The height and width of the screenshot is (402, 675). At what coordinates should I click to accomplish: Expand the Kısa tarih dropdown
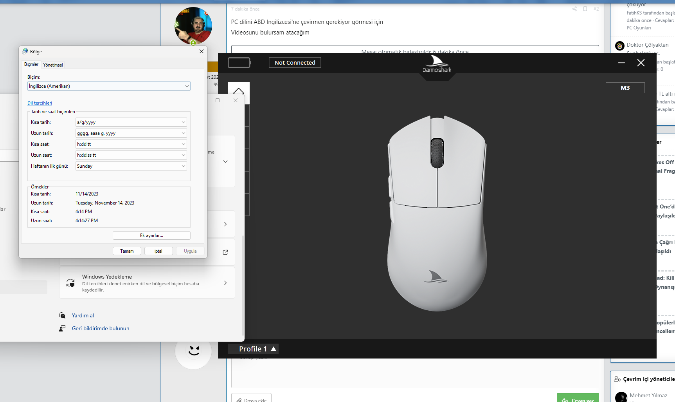(131, 122)
